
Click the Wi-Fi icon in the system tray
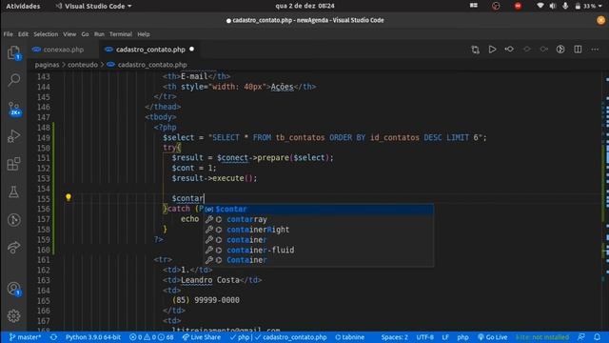[x=540, y=6]
